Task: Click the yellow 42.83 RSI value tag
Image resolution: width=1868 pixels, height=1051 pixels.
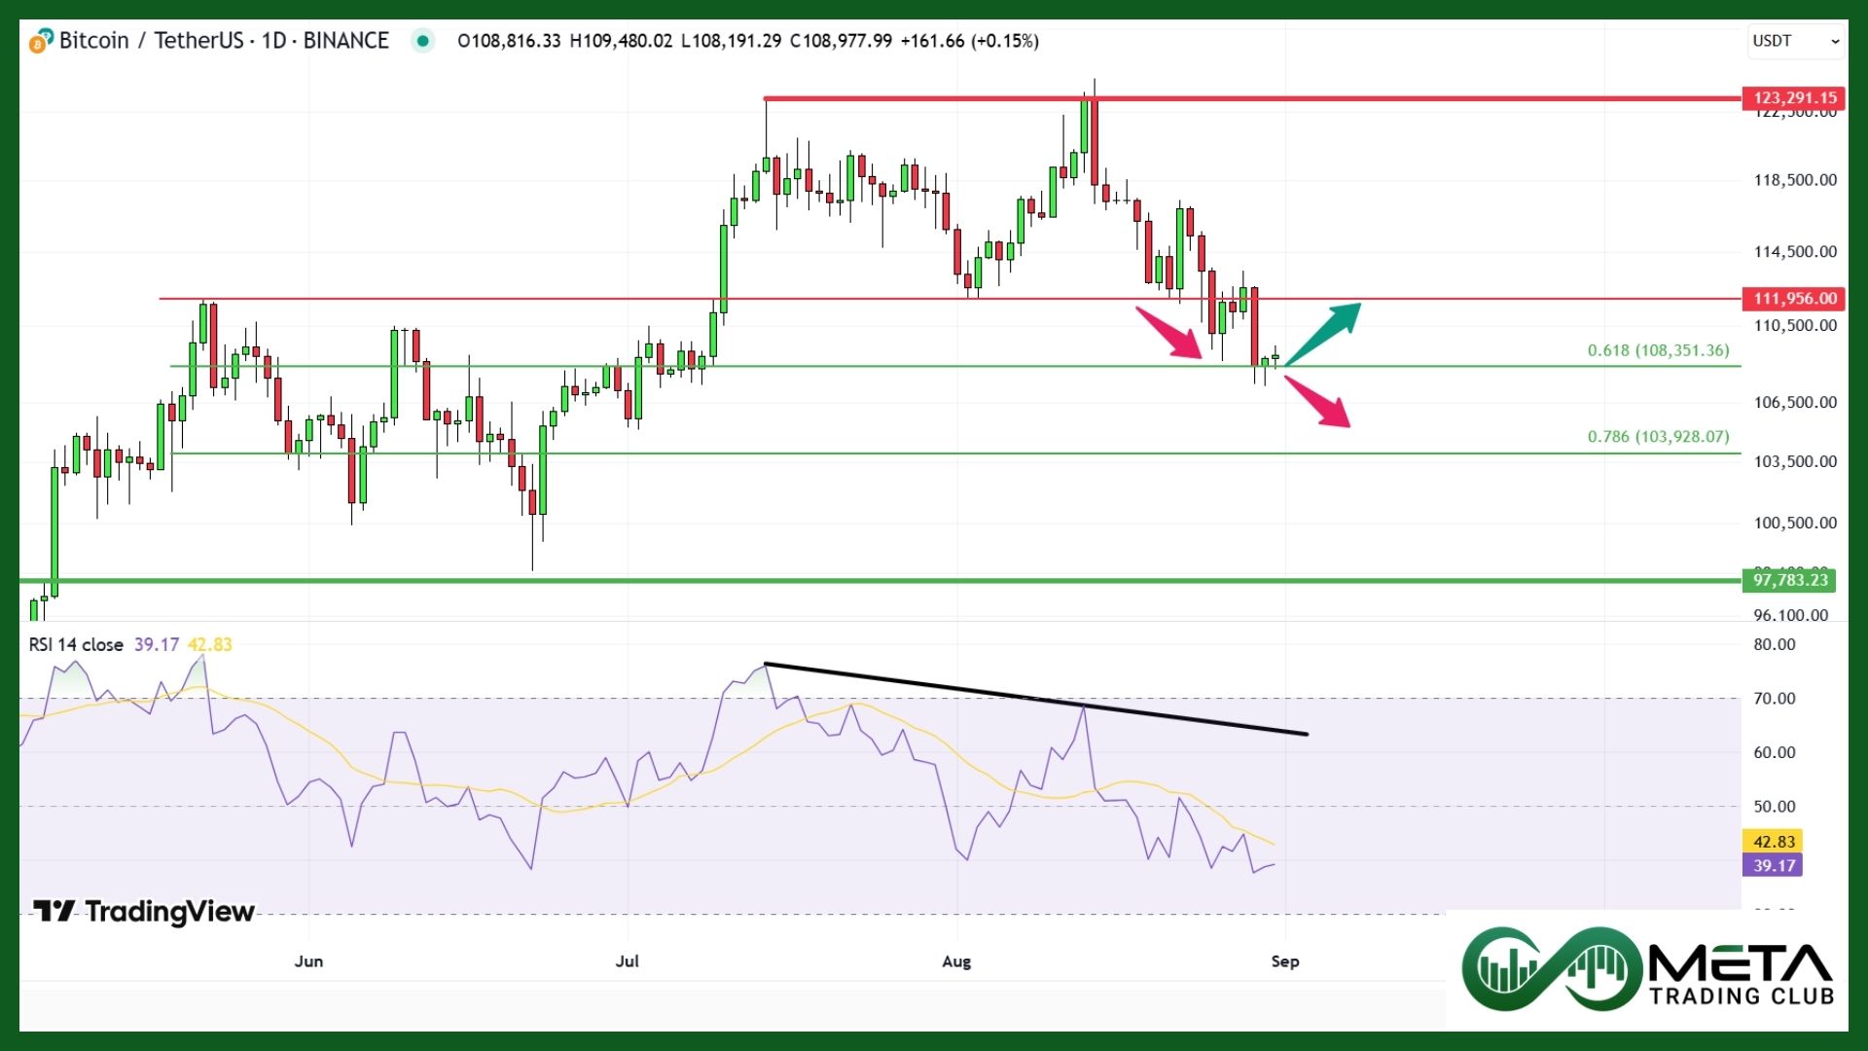Action: coord(1773,842)
